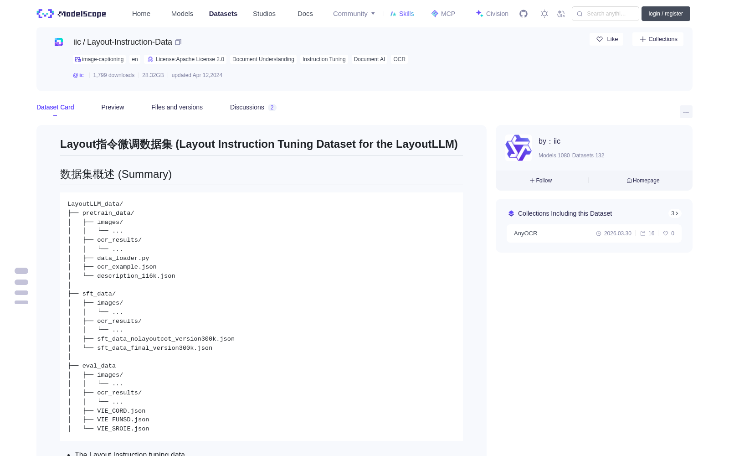The width and height of the screenshot is (729, 456).
Task: Switch to the Dataset Card tab
Action: (x=55, y=107)
